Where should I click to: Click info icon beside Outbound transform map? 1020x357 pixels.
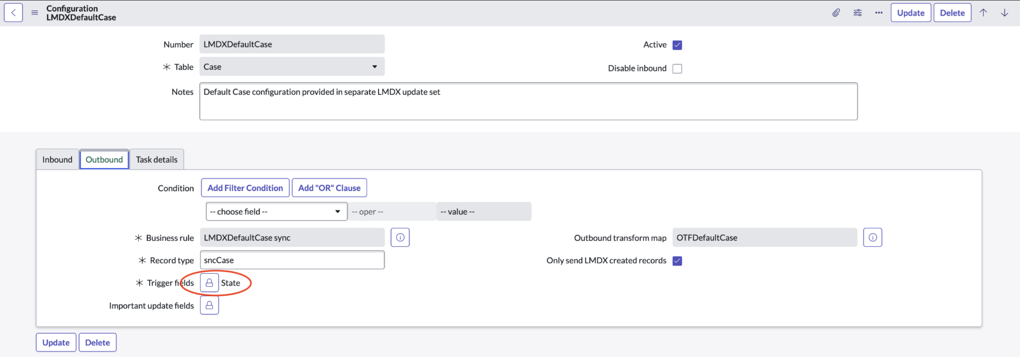[x=872, y=237]
